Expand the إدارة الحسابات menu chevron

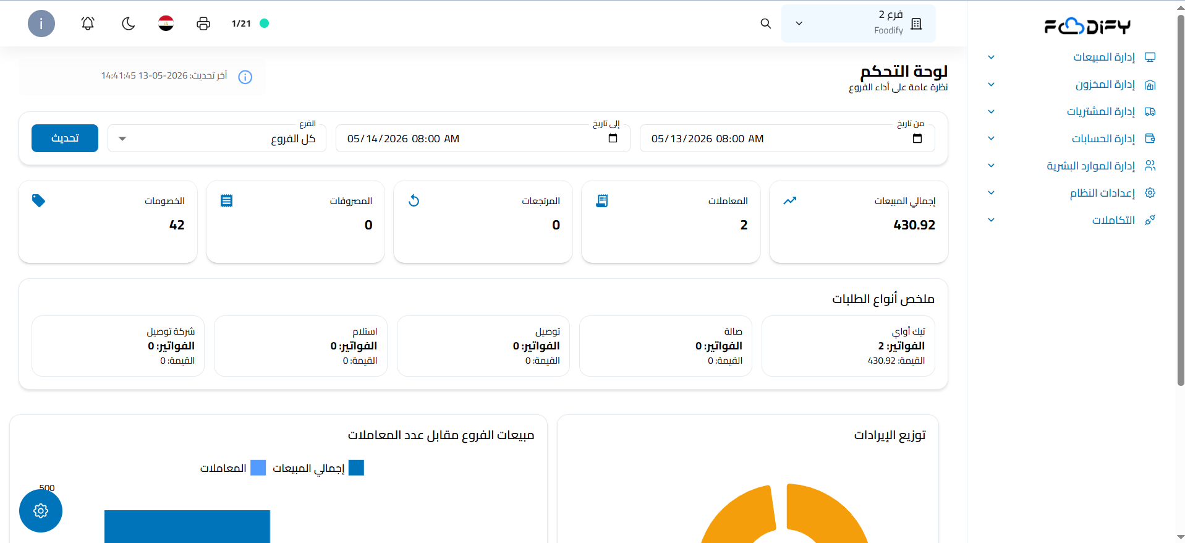point(991,139)
